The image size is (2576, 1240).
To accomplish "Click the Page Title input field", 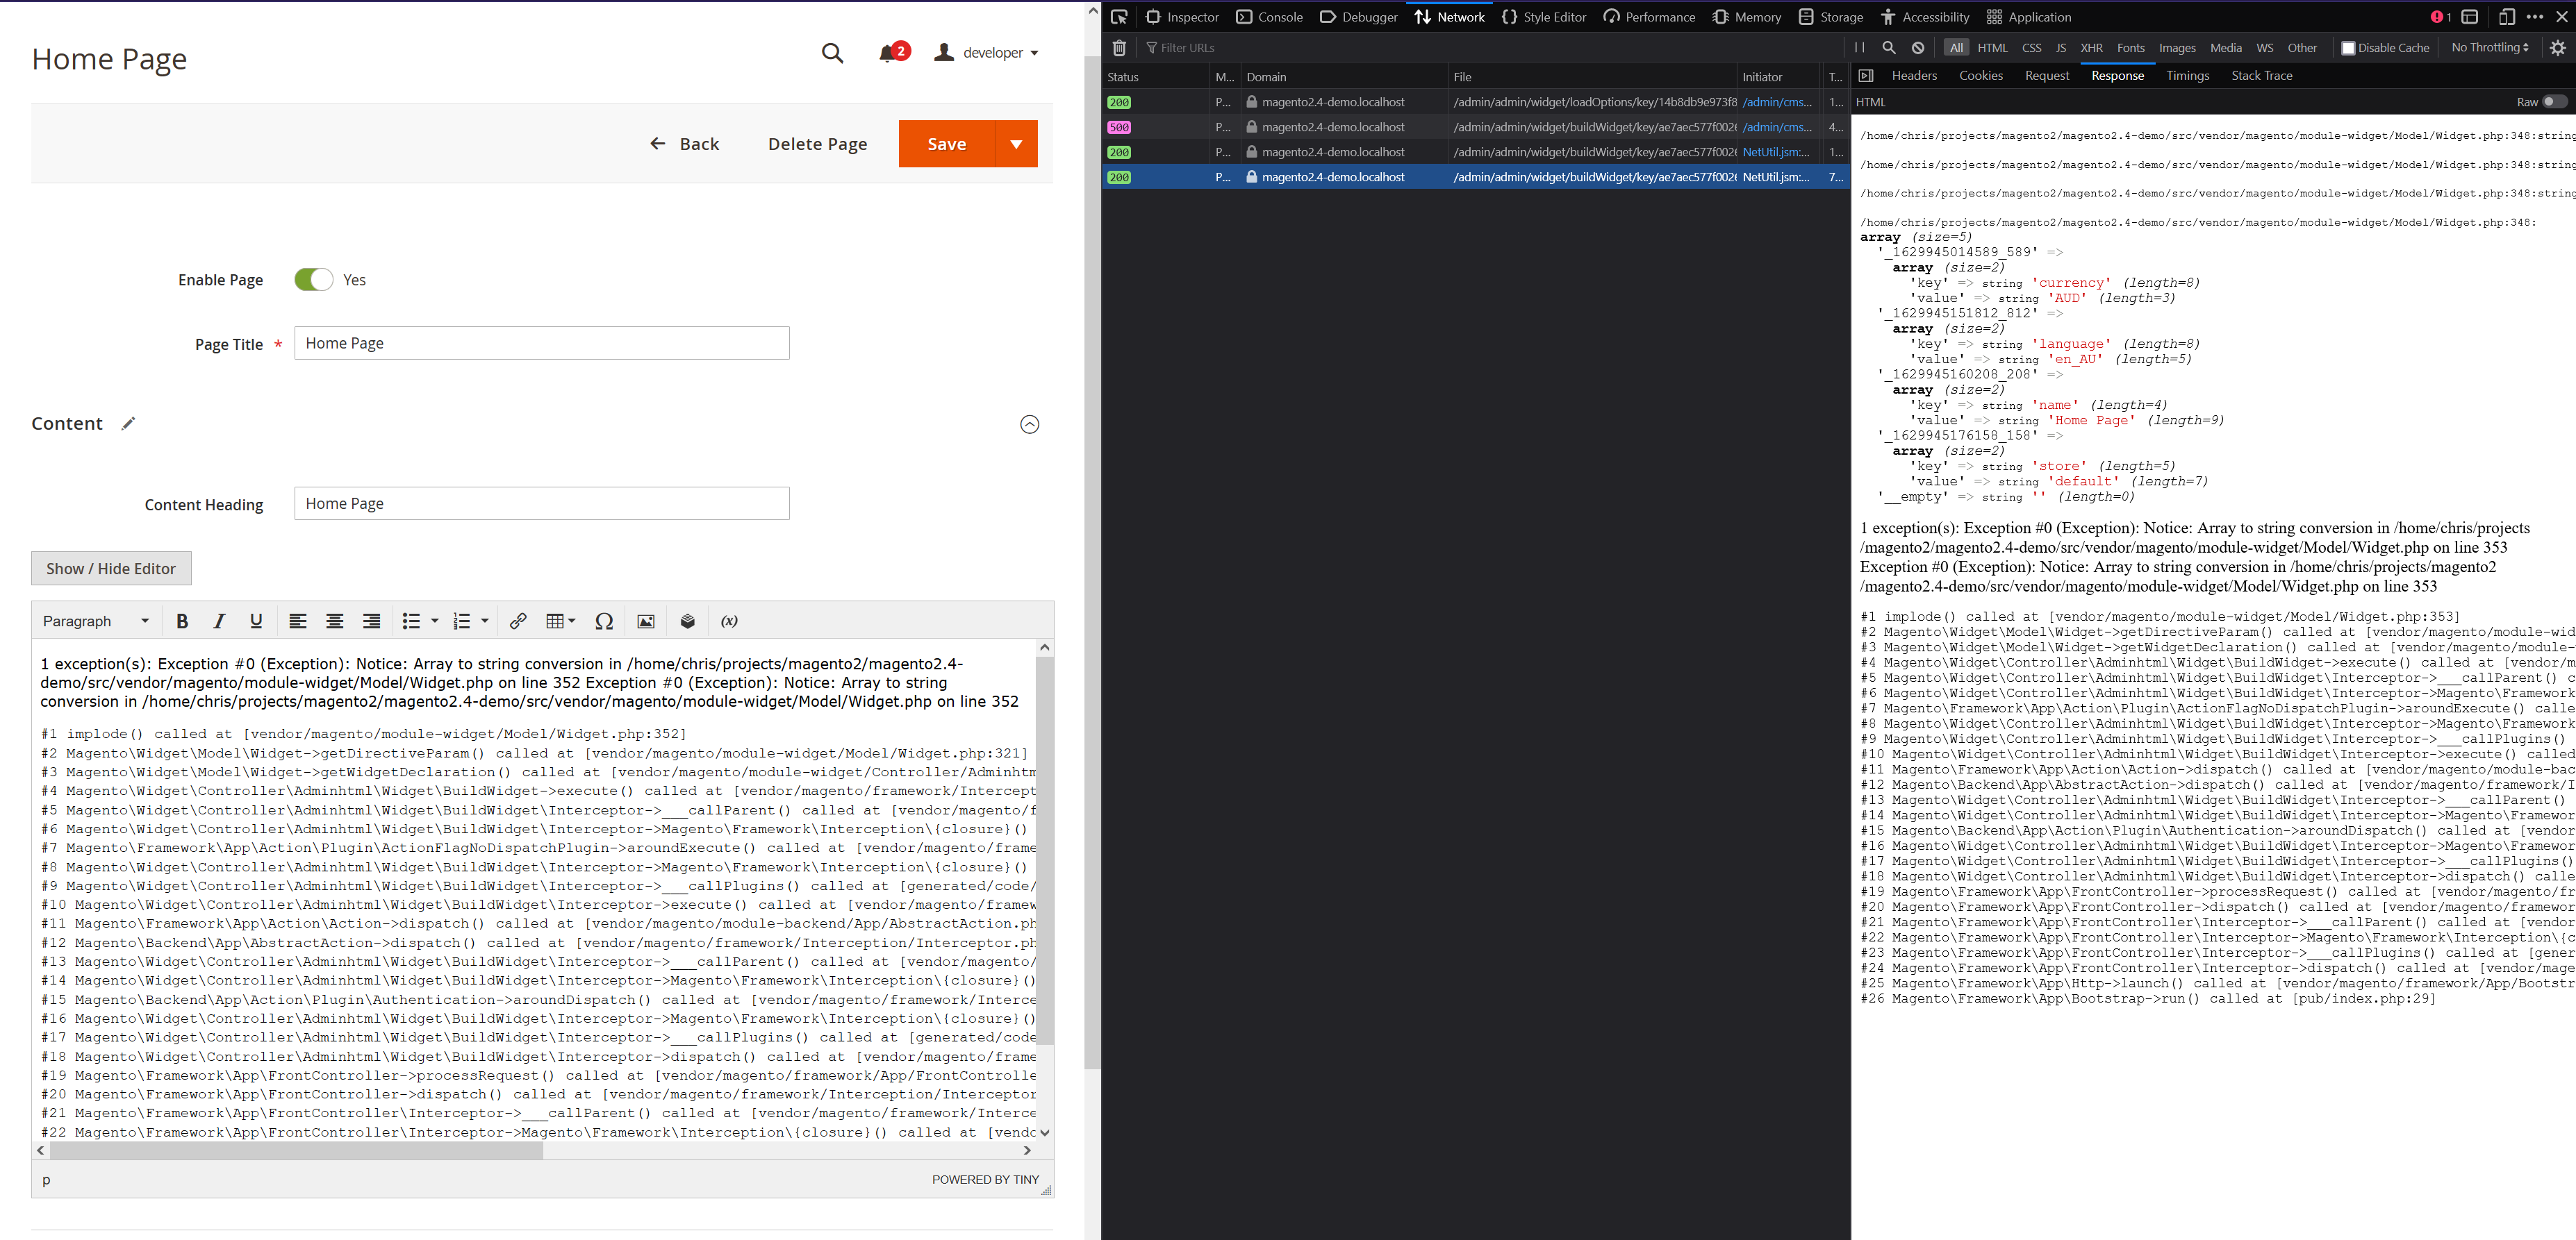I will click(541, 344).
